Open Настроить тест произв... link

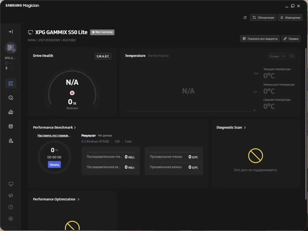(x=54, y=136)
